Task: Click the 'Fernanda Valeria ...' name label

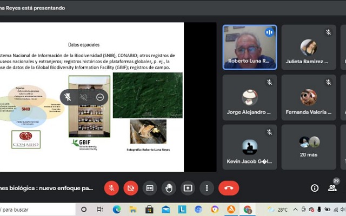Action: [x=309, y=112]
